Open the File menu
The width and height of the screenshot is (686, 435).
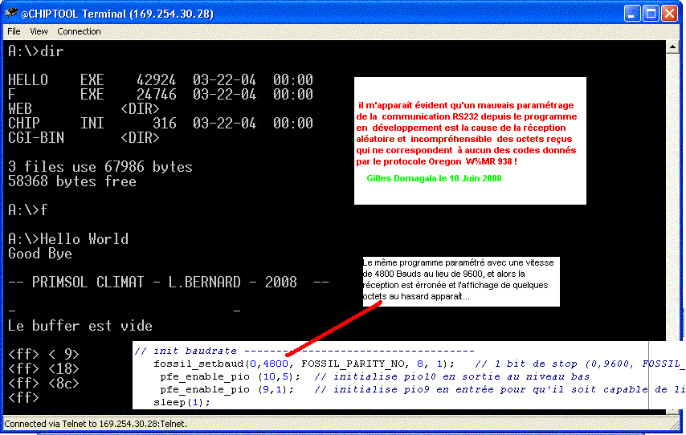(x=14, y=31)
